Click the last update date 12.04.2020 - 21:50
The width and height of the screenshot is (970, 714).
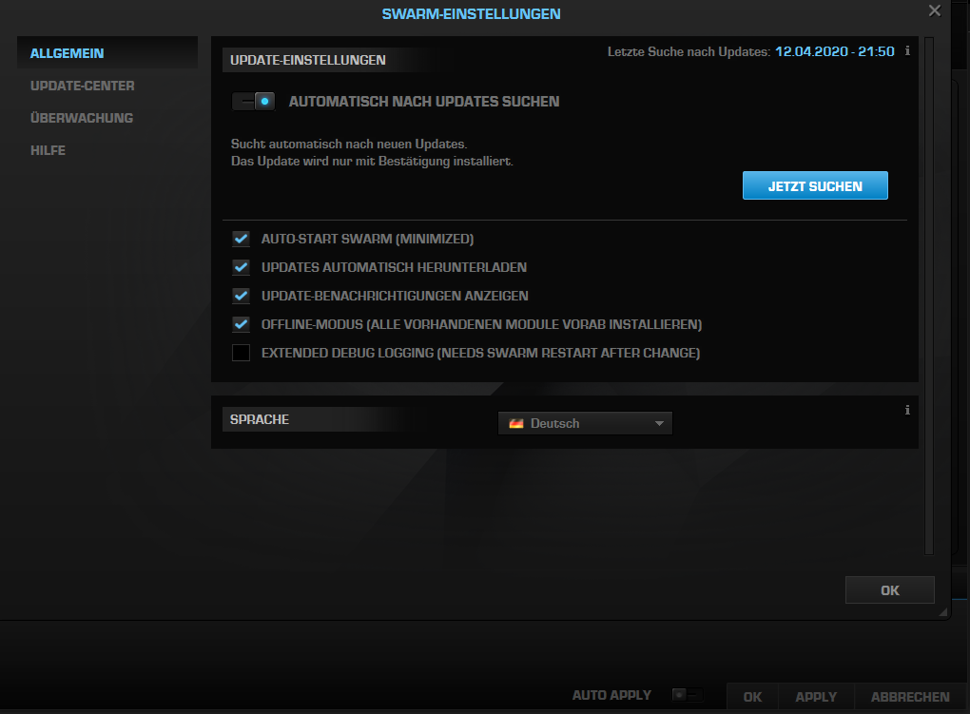835,52
